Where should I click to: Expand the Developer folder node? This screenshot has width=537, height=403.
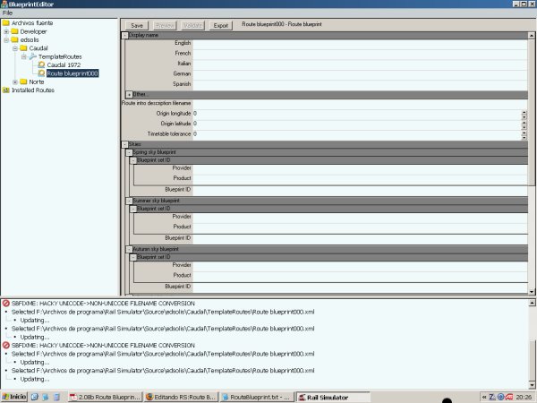point(5,31)
